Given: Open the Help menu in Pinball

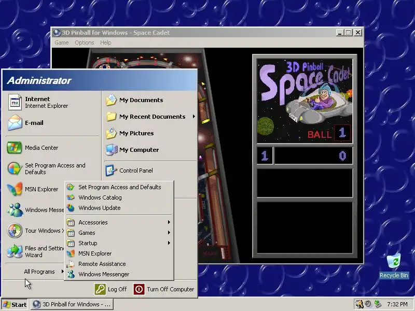Looking at the screenshot, I should tap(106, 43).
